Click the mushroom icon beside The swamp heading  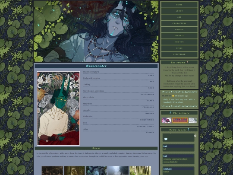(x=187, y=62)
